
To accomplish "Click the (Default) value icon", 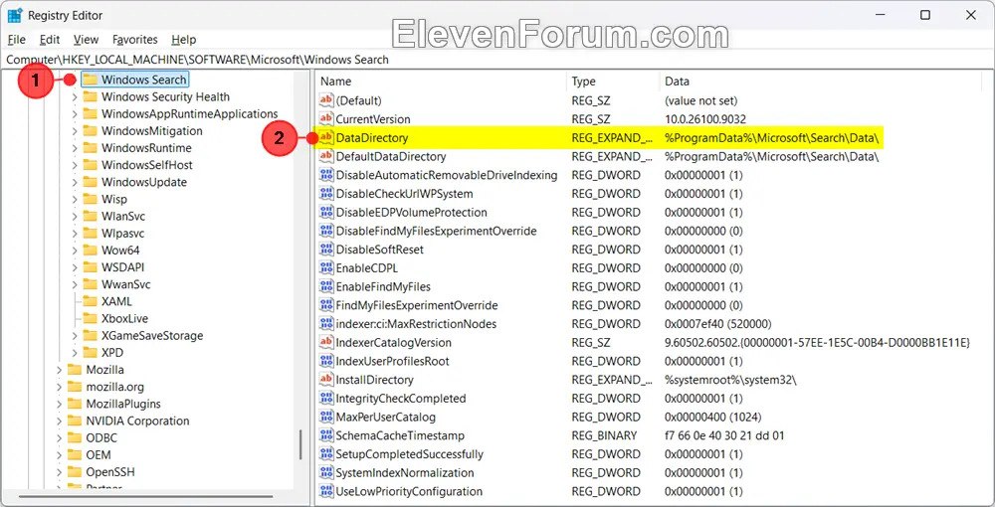I will (x=326, y=100).
